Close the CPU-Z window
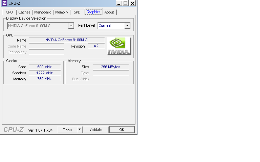This screenshot has width=260, height=162. pos(132,3)
